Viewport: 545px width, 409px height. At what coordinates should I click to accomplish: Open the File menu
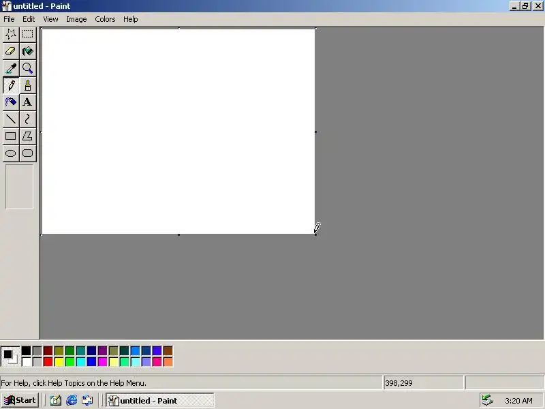pos(9,19)
